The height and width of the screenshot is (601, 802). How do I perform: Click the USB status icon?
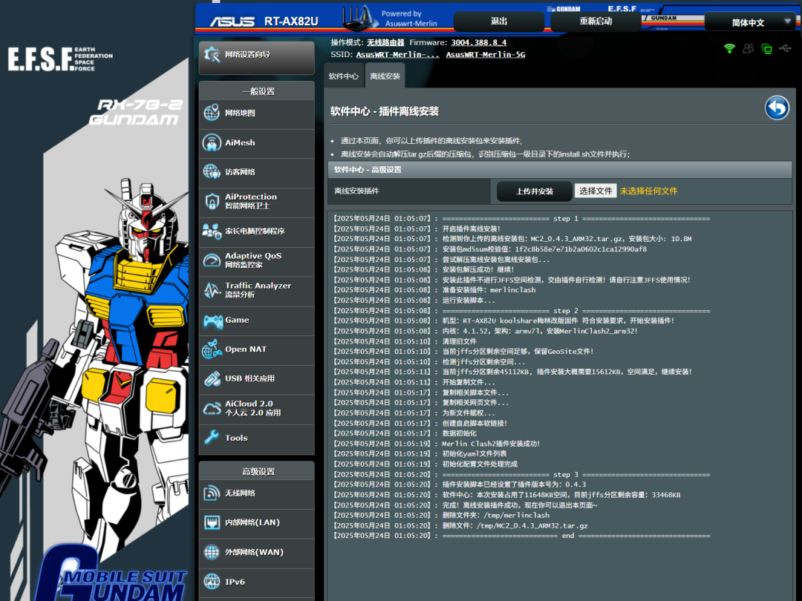pyautogui.click(x=785, y=48)
